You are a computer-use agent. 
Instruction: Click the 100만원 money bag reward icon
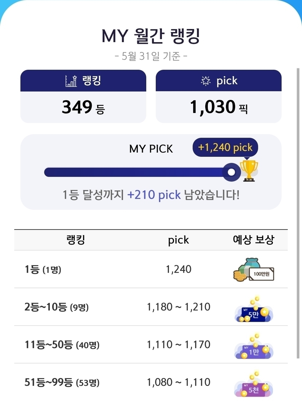point(254,270)
